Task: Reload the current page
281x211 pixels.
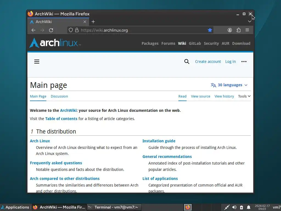Action: (x=51, y=30)
